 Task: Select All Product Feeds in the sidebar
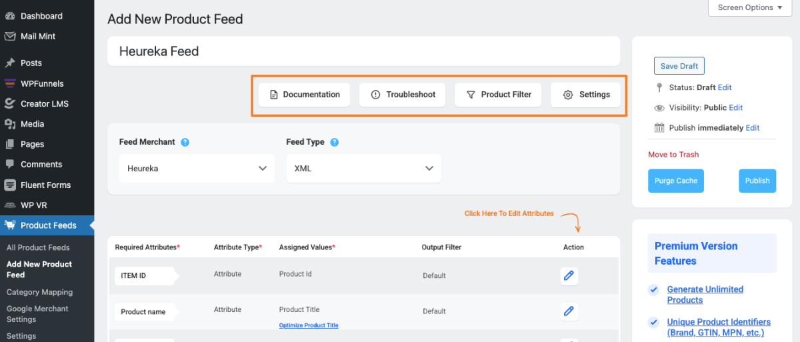38,247
